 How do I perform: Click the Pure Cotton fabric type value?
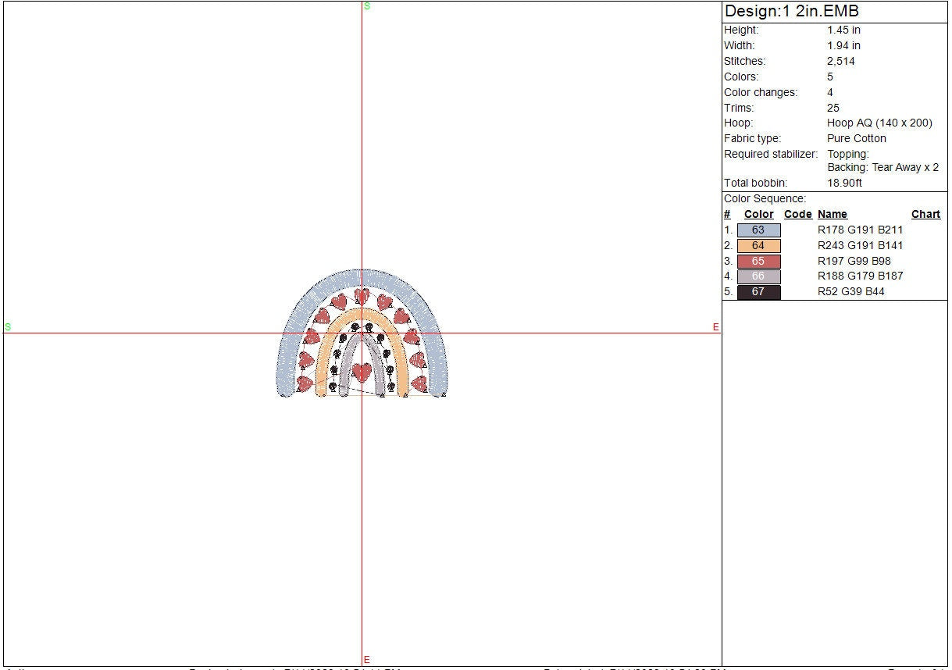[x=857, y=138]
